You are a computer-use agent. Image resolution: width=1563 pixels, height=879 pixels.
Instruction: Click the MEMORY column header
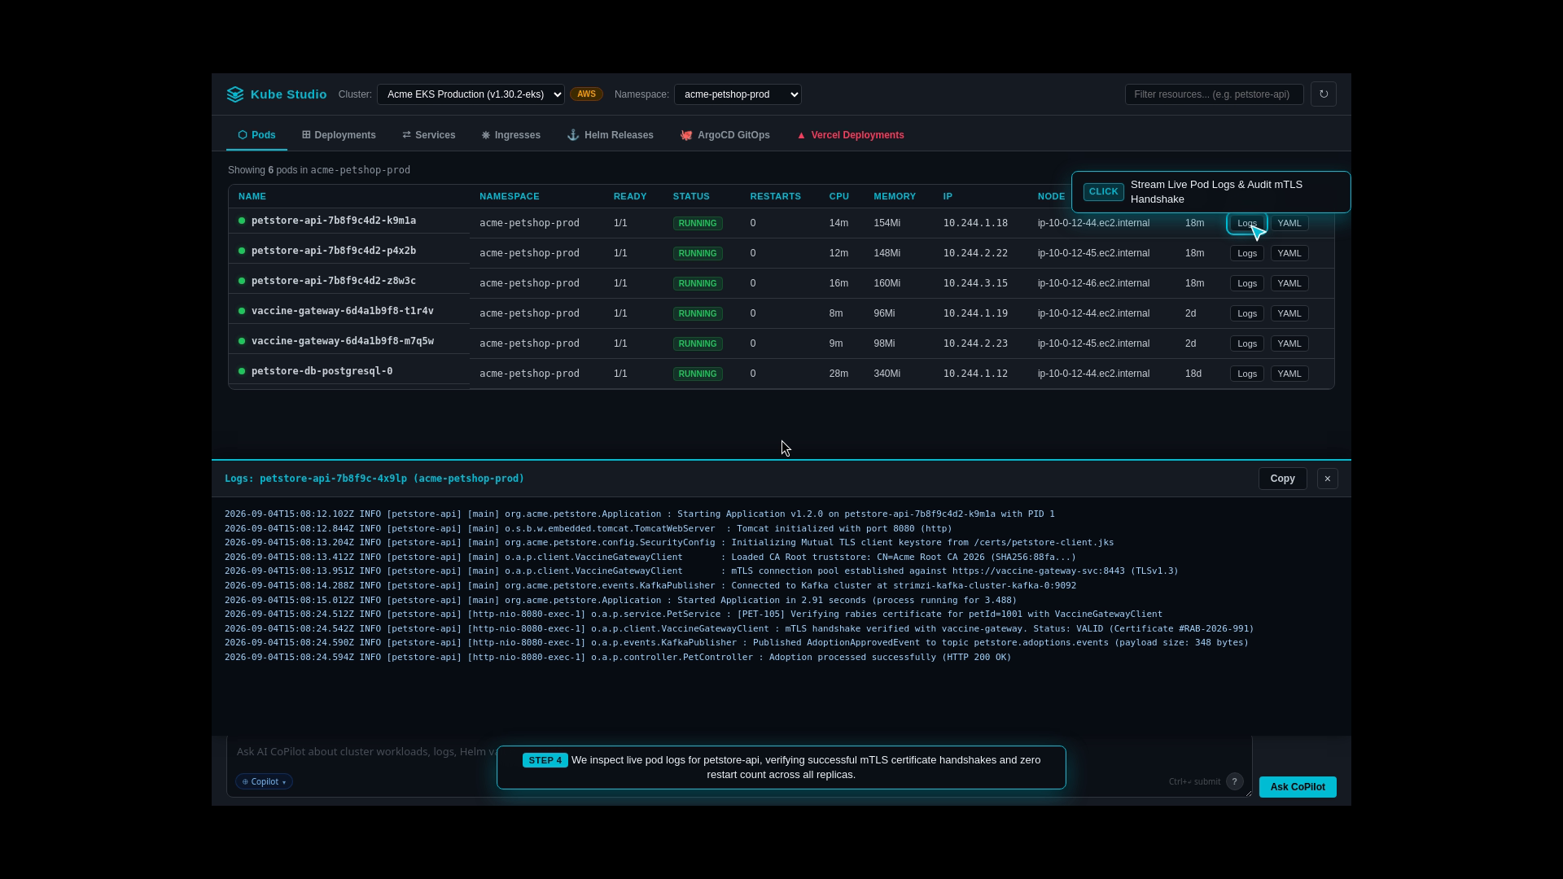click(x=895, y=196)
